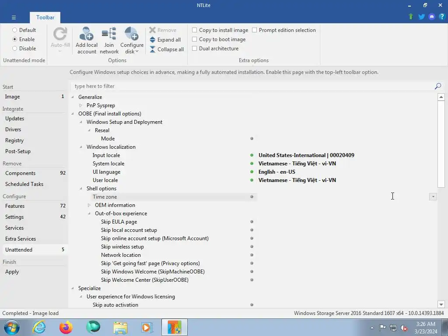Open the Extra Services page

pos(34,238)
